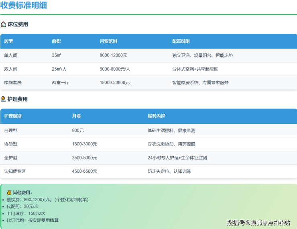Screen dimensions: 297x229
Task: Click the 全护型 care level cell
Action: [x=10, y=158]
